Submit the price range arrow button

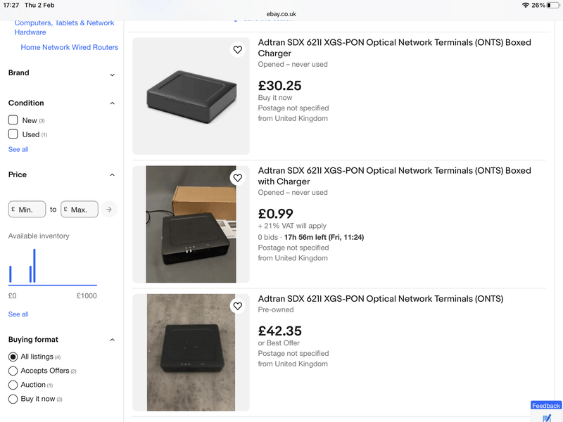pyautogui.click(x=108, y=209)
